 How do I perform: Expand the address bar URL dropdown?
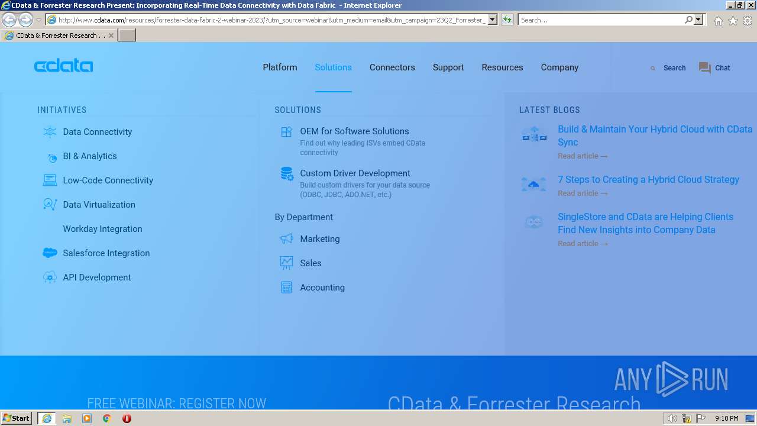tap(493, 20)
